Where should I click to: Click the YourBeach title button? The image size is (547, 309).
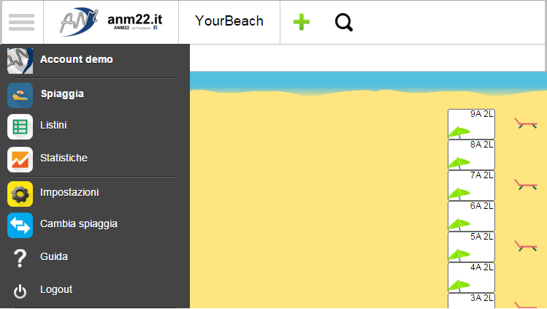tap(229, 21)
